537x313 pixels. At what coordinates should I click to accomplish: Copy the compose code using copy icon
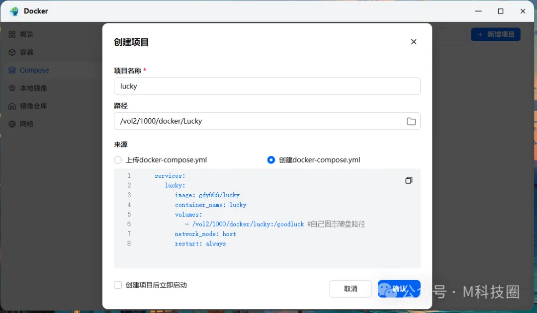click(409, 180)
